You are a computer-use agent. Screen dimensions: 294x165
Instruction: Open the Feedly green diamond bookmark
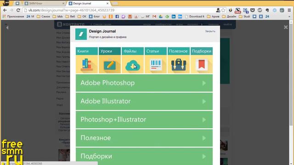[167, 16]
